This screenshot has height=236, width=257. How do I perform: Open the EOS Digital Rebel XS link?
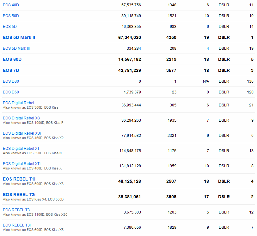[x=21, y=118]
